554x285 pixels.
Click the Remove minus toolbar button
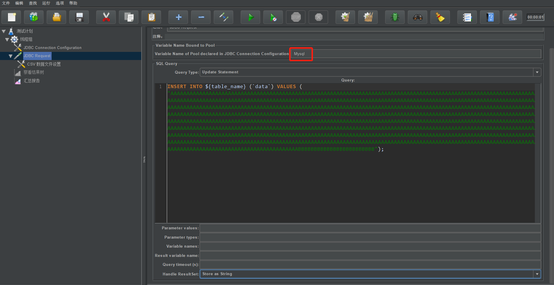(x=201, y=17)
